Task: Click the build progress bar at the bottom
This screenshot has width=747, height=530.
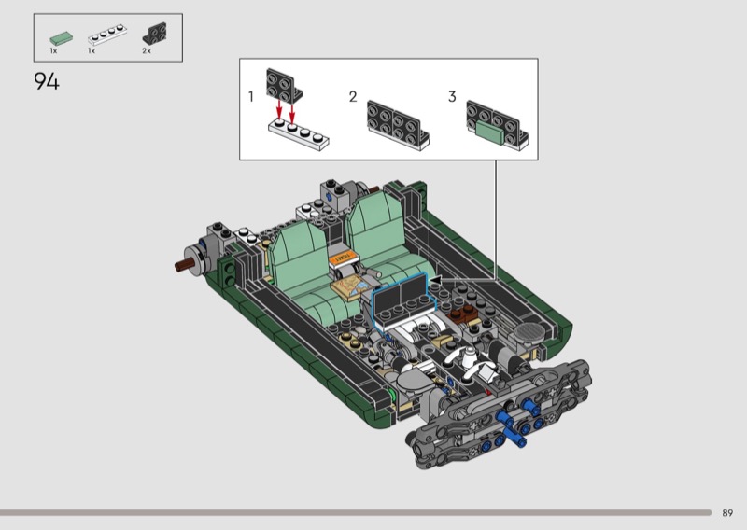Action: [x=356, y=513]
